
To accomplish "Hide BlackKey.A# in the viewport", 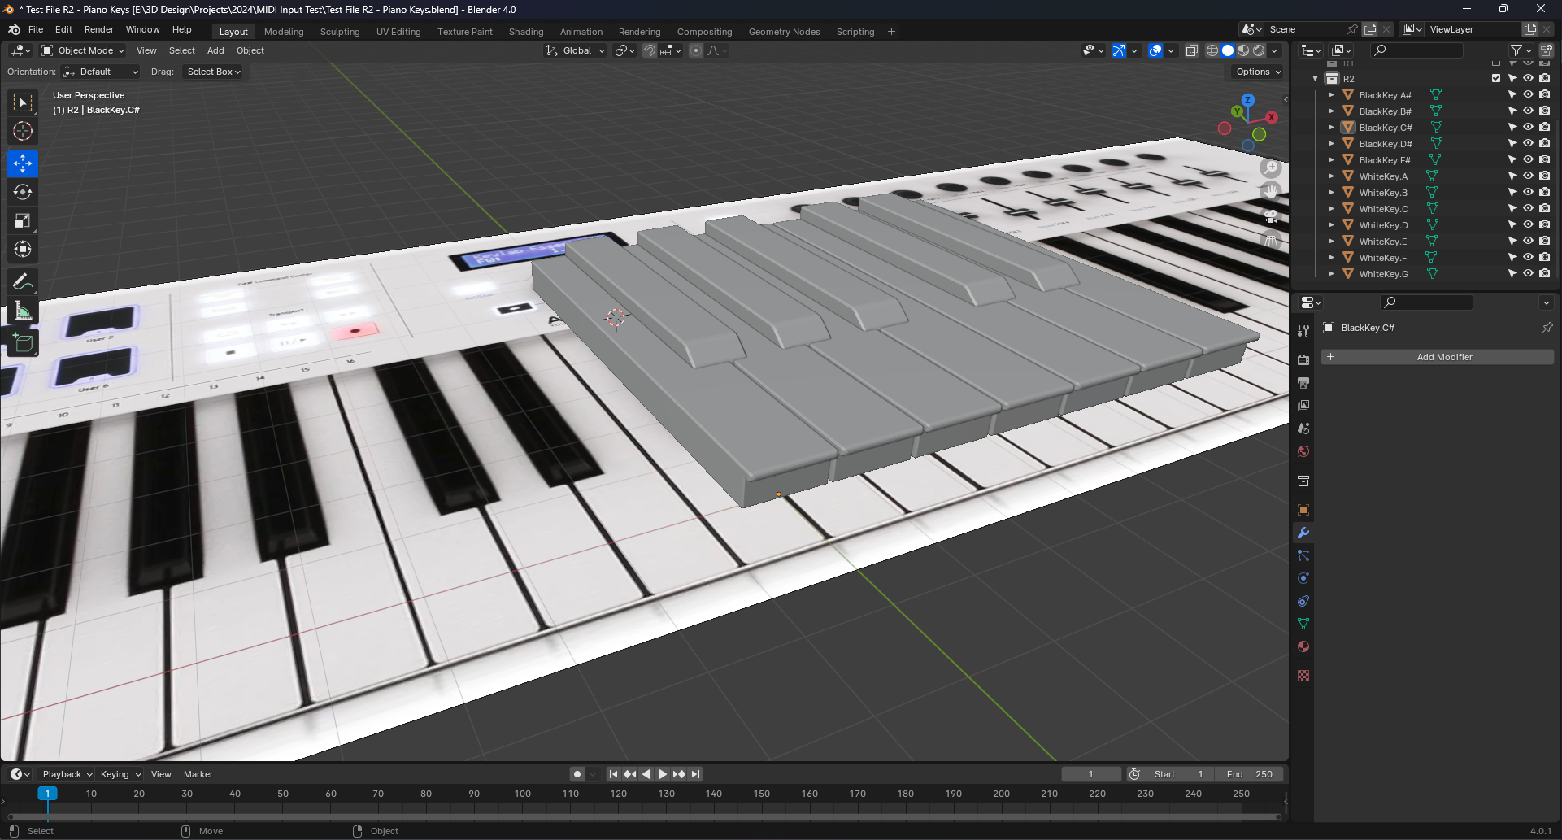I will 1528,94.
